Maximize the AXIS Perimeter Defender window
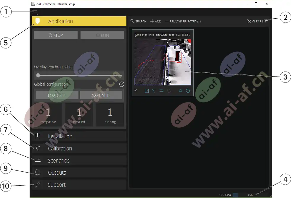The width and height of the screenshot is (291, 198). [x=256, y=4]
